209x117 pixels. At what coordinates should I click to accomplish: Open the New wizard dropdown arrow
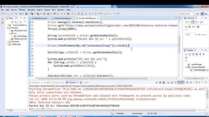tap(5, 14)
